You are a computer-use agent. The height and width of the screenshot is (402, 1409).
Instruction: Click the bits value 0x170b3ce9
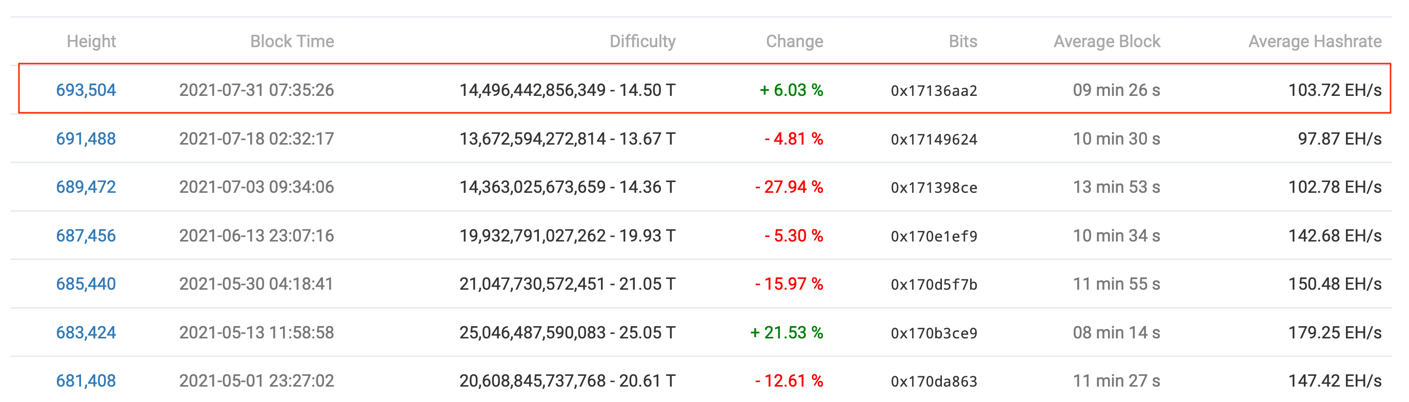coord(934,333)
